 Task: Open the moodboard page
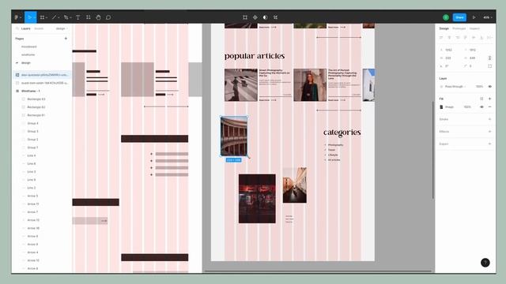28,47
